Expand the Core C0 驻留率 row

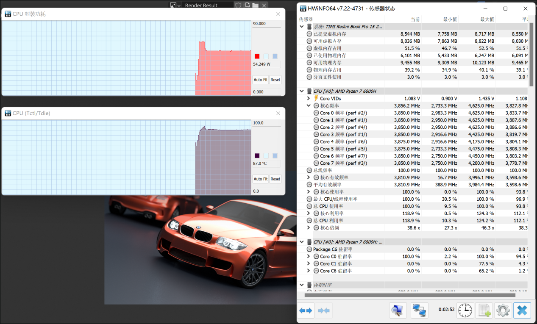pos(309,256)
